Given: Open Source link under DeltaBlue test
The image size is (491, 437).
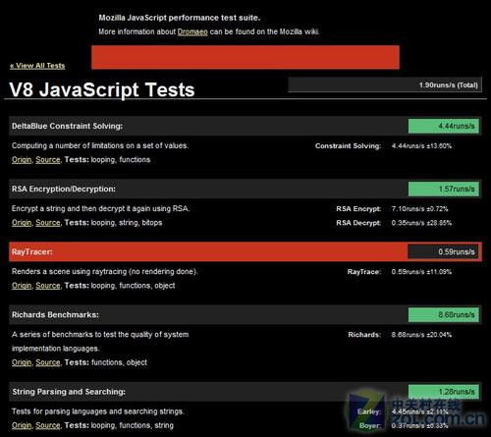Looking at the screenshot, I should click(48, 160).
